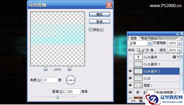The width and height of the screenshot is (184, 105).
Task: Click the add layer style fx button
Action: tap(141, 101)
